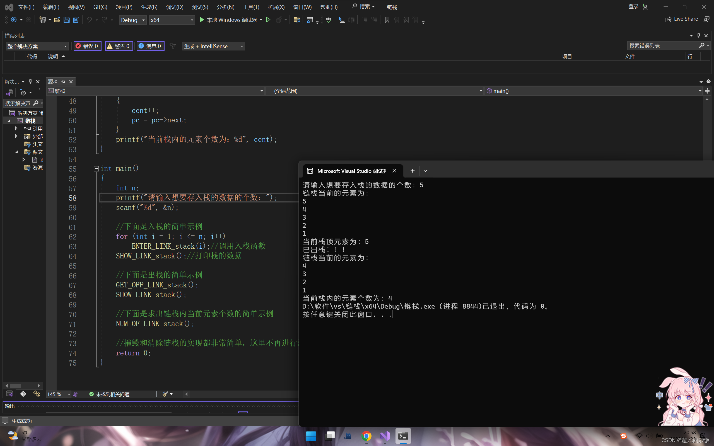Click the Save All icon on the toolbar
The height and width of the screenshot is (446, 714).
point(76,20)
